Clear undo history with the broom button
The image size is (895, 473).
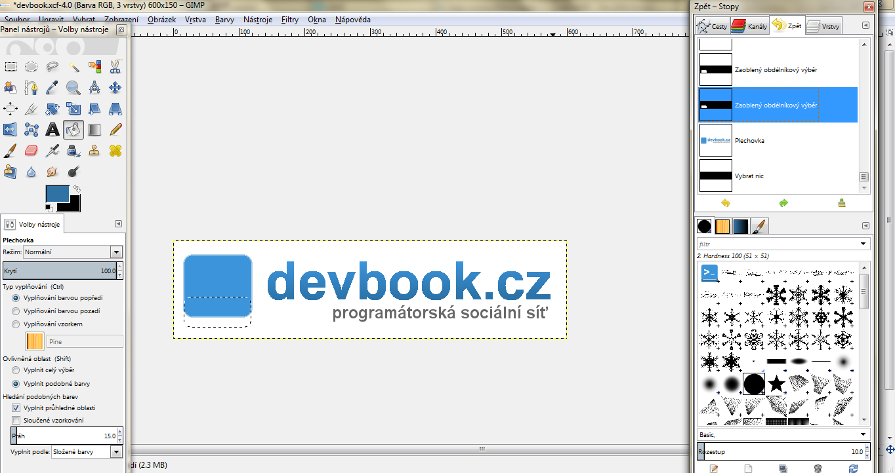point(842,203)
